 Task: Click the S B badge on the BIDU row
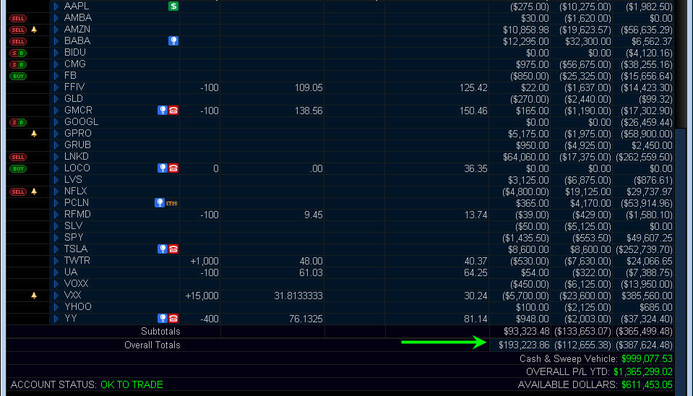coord(18,53)
